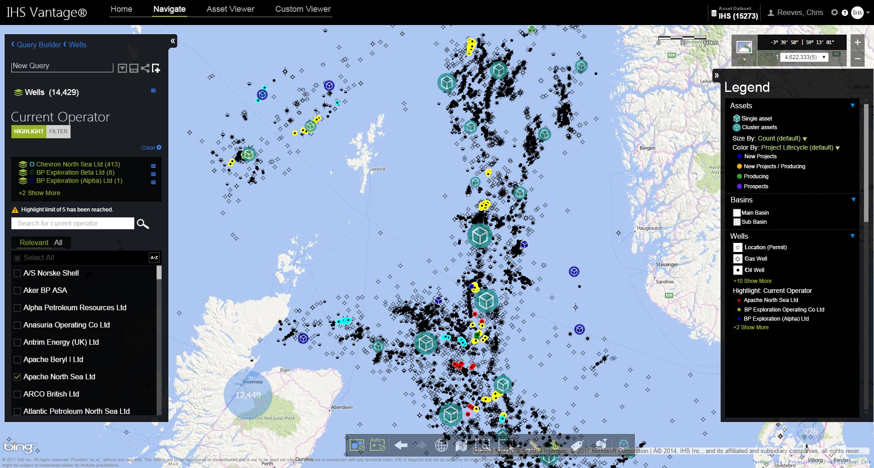
Task: Switch operator mode to HIGHLIGHT
Action: pyautogui.click(x=28, y=131)
